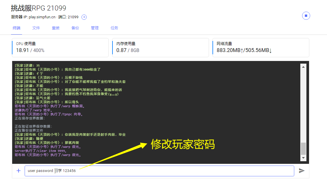This screenshot has height=183, width=327.
Task: Click the log line containing /warp 蜘蛛洞
Action: pos(50,106)
